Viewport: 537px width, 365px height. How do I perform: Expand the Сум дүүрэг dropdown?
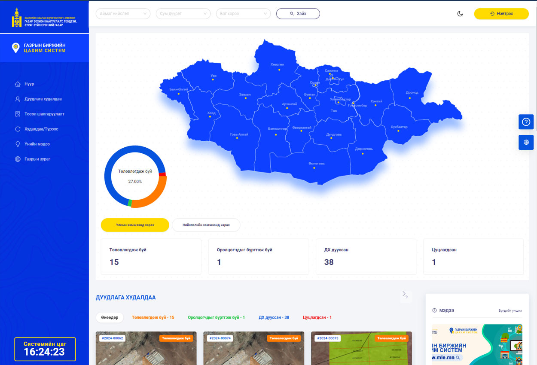pyautogui.click(x=183, y=14)
